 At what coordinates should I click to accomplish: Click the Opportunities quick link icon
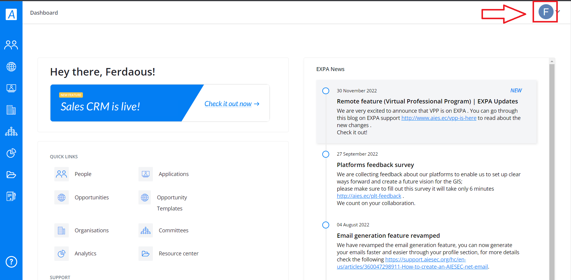pyautogui.click(x=62, y=197)
